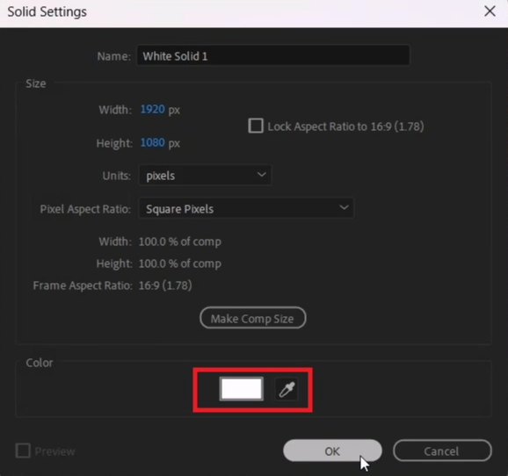Click the Frame Aspect Ratio 16:9 (1.78) value
Image resolution: width=508 pixels, height=476 pixels.
click(165, 285)
